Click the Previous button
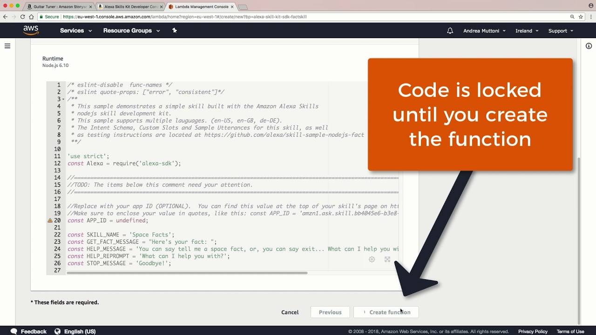Screen dimensions: 596x335 [x=330, y=312]
